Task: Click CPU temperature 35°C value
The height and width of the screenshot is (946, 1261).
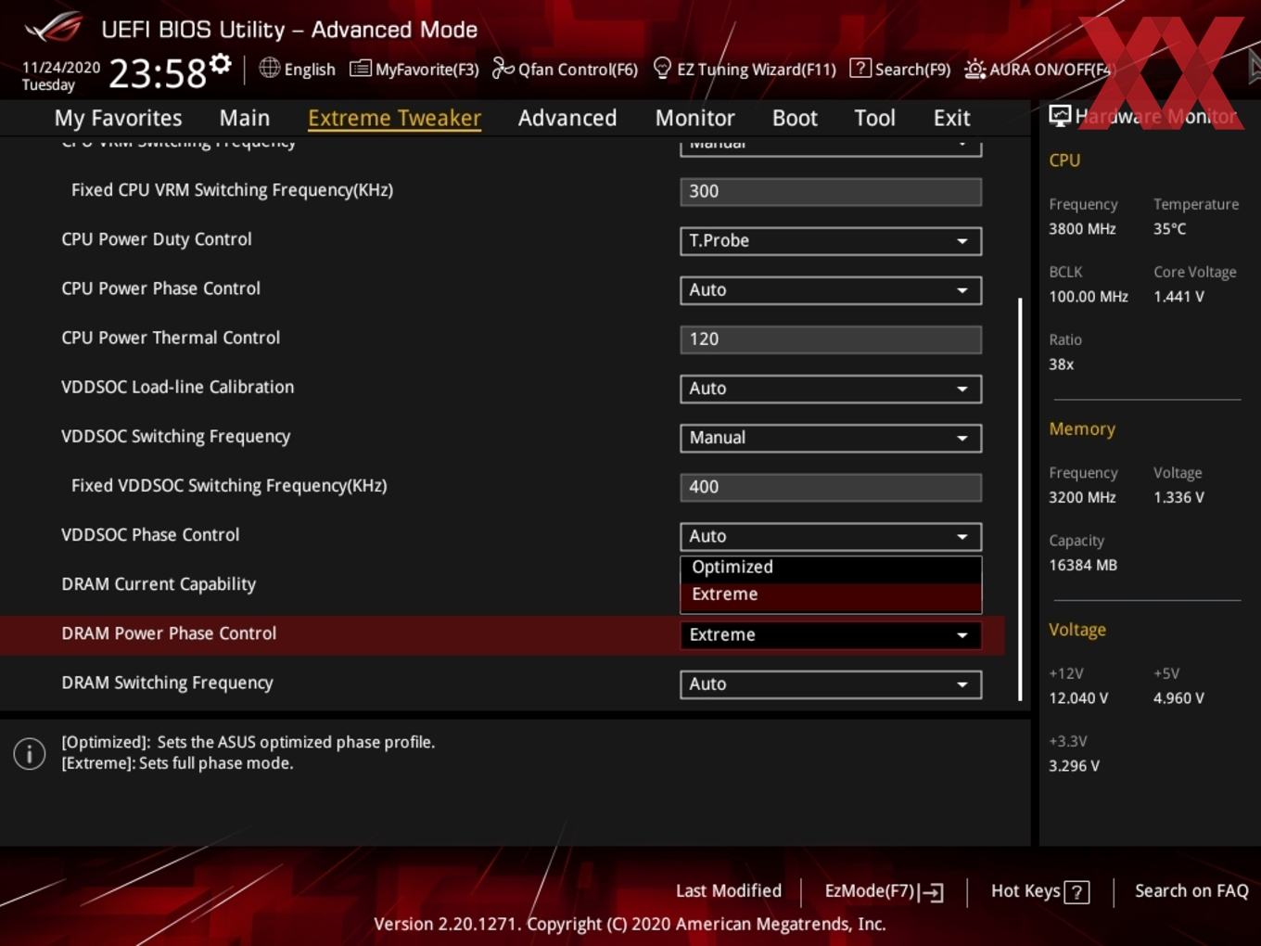Action: [1169, 229]
